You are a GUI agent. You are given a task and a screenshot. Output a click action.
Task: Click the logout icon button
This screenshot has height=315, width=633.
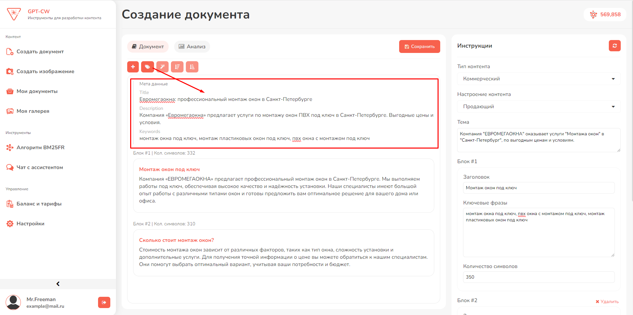[x=104, y=302]
